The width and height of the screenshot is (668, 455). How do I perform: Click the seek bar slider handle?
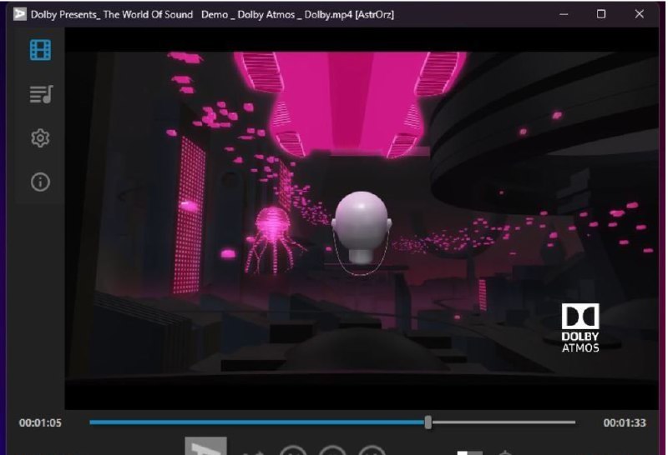point(428,422)
